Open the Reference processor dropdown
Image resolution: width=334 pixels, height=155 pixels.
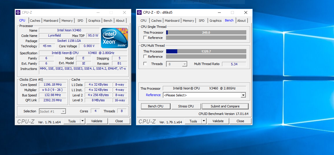pyautogui.click(x=204, y=95)
